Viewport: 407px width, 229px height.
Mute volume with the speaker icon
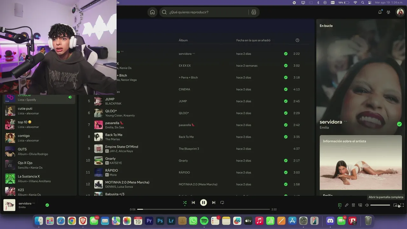[367, 205]
